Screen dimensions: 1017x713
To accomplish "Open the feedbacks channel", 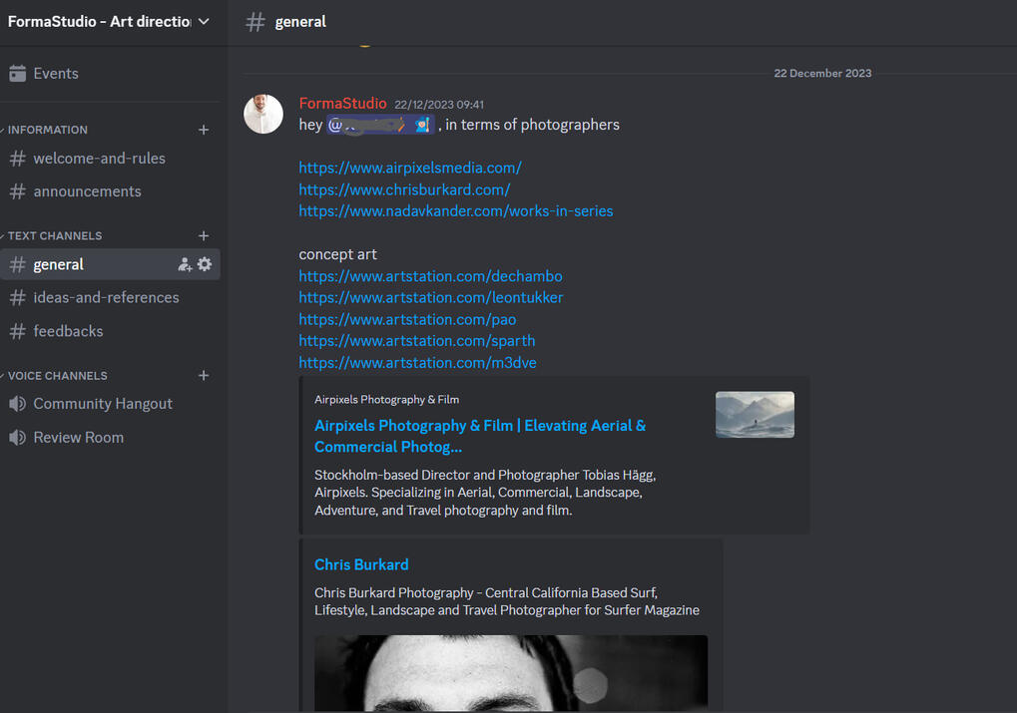I will [x=68, y=331].
